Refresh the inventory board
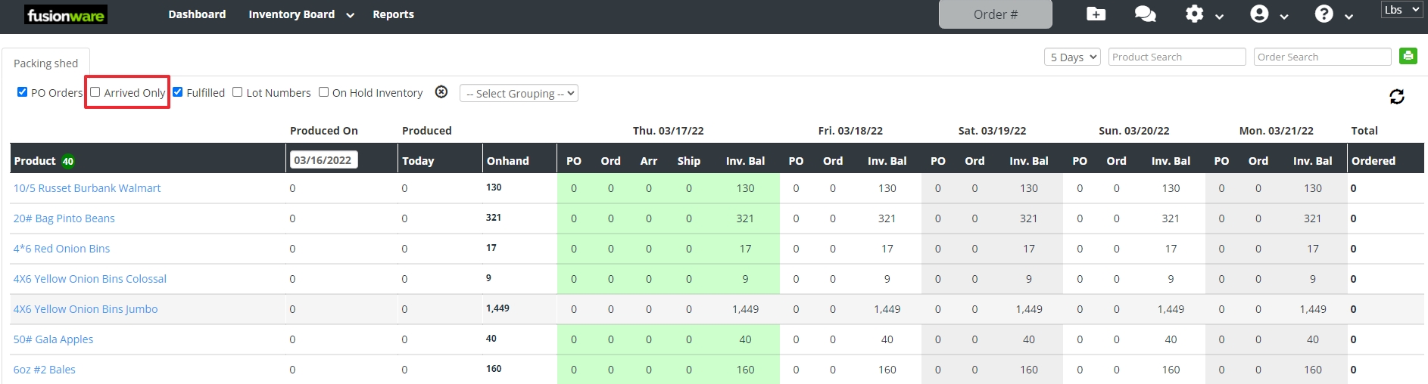1428x384 pixels. click(1396, 97)
